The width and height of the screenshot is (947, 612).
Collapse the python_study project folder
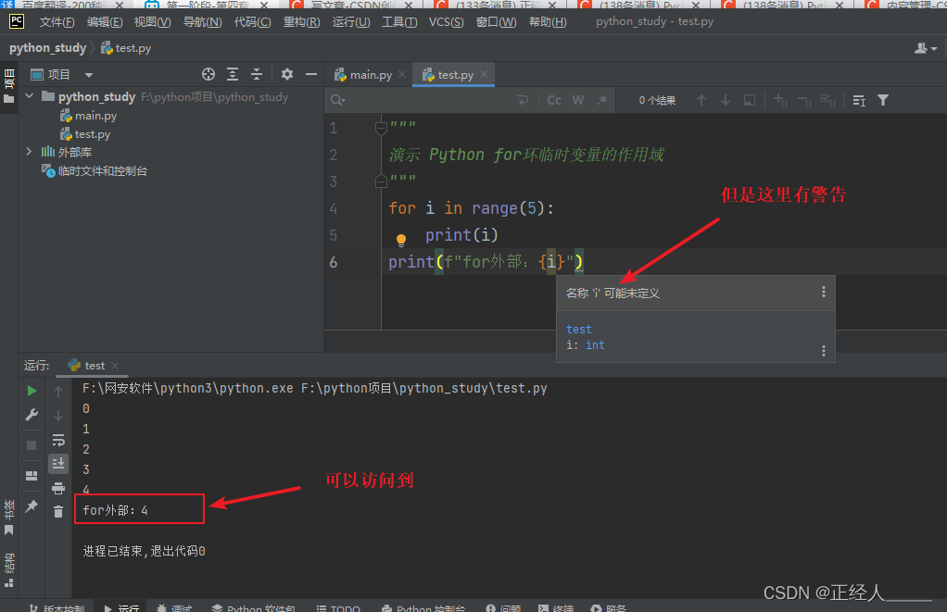(29, 96)
